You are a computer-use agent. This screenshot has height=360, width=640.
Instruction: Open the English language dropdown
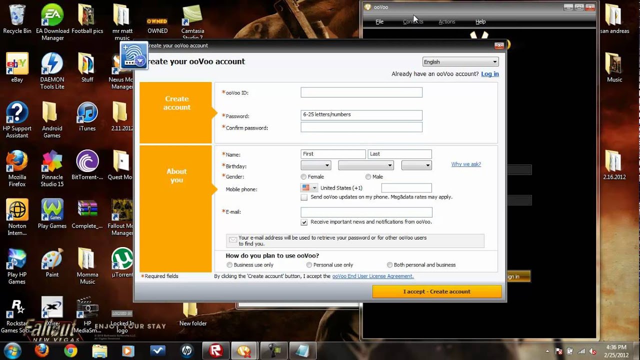[x=460, y=62]
